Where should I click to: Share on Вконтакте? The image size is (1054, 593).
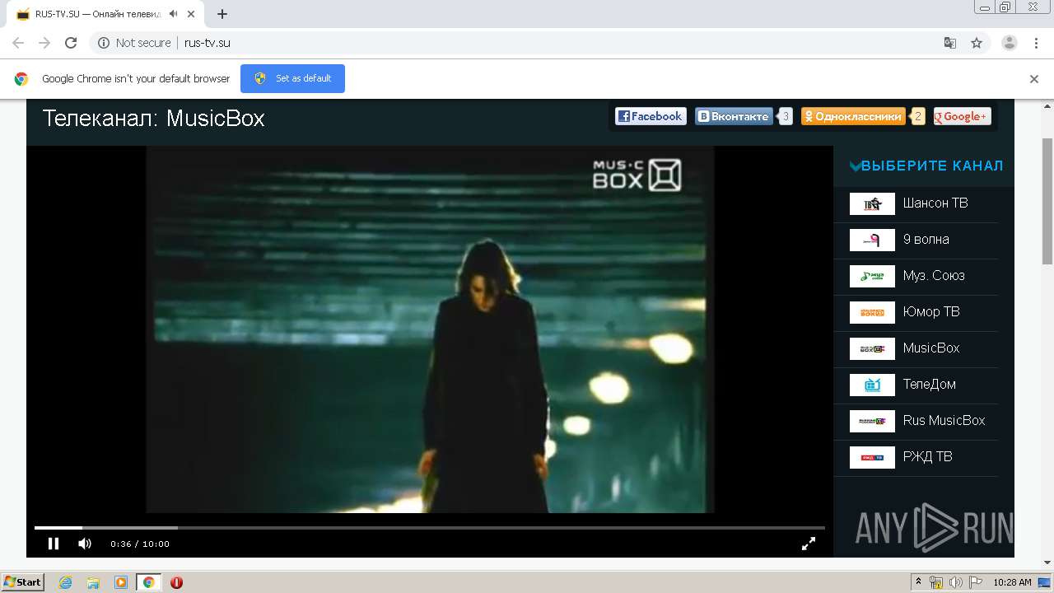click(734, 116)
